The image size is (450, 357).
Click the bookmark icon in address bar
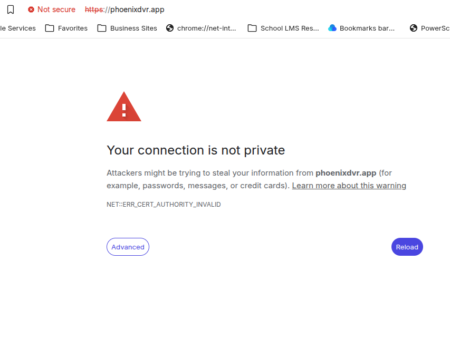[x=11, y=9]
